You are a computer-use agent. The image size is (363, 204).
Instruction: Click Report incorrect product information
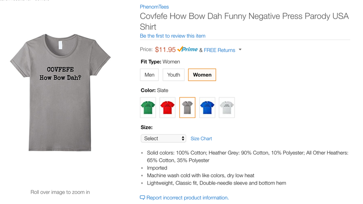[187, 198]
